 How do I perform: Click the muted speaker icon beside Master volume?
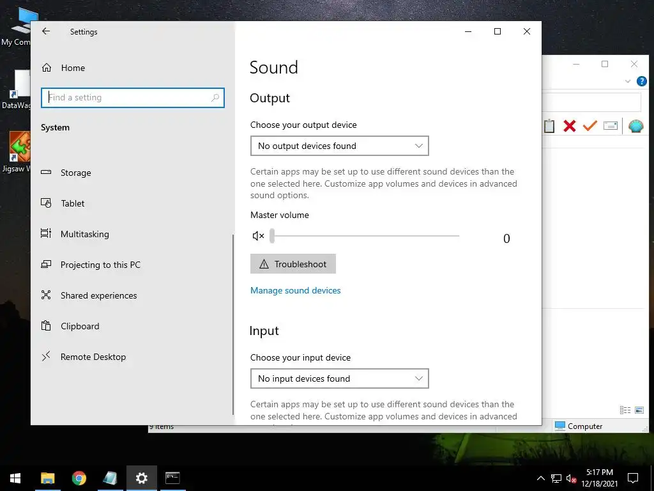[258, 236]
